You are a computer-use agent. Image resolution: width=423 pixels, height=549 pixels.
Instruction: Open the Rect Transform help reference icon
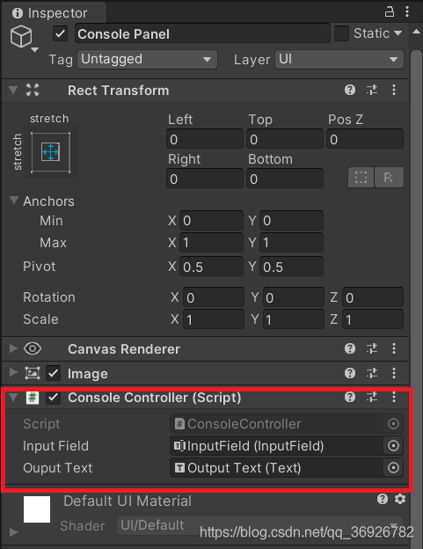(350, 91)
